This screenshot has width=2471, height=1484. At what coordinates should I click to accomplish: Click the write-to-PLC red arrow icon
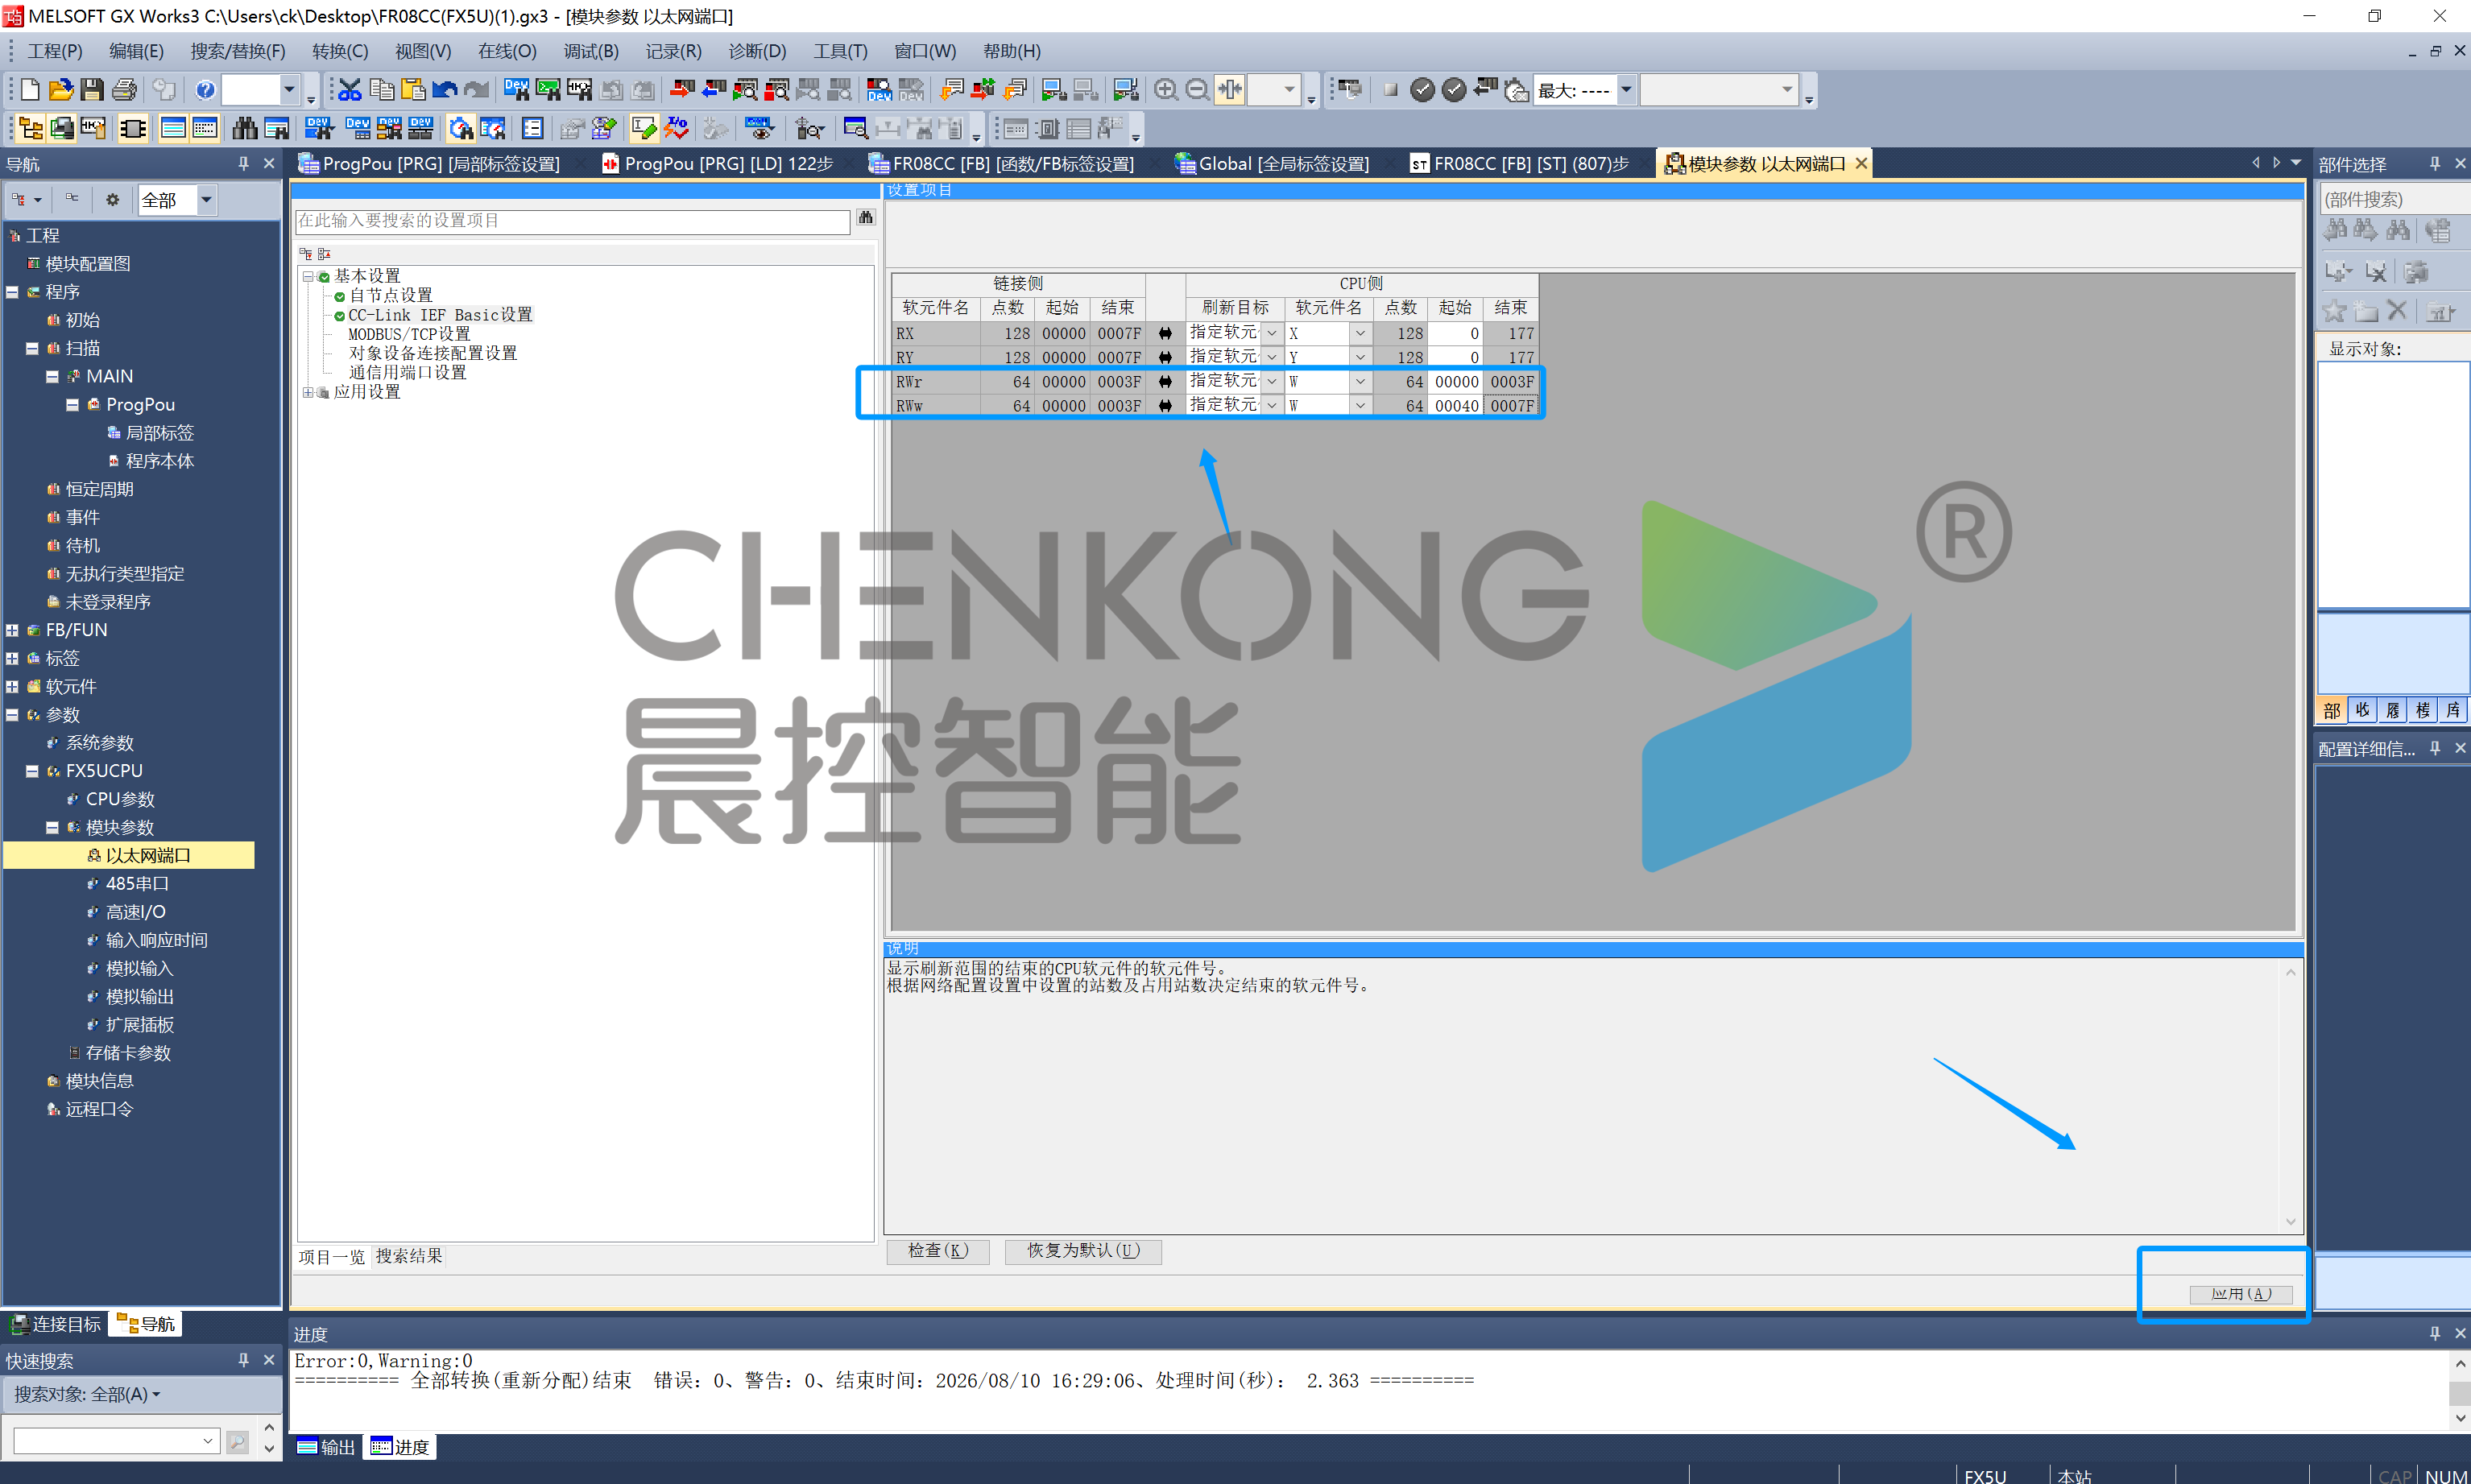[682, 90]
